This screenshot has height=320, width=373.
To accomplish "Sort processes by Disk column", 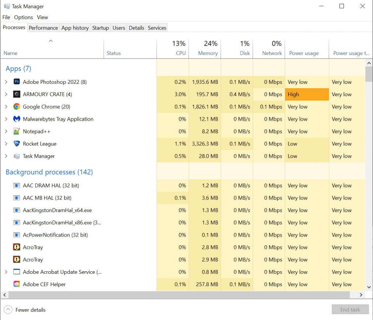I will pyautogui.click(x=237, y=49).
